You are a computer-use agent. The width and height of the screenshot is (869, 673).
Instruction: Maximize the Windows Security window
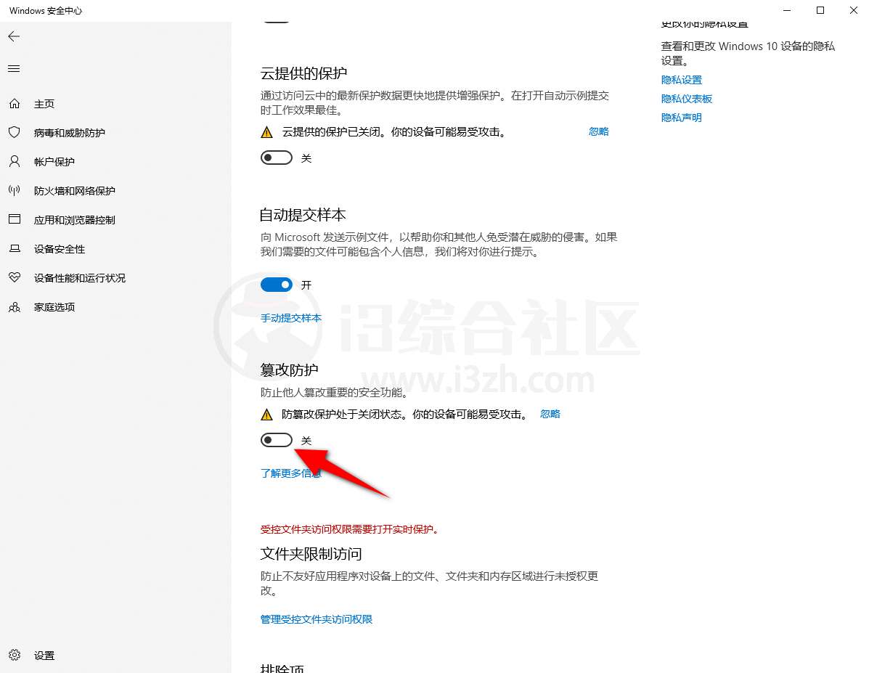(x=820, y=11)
